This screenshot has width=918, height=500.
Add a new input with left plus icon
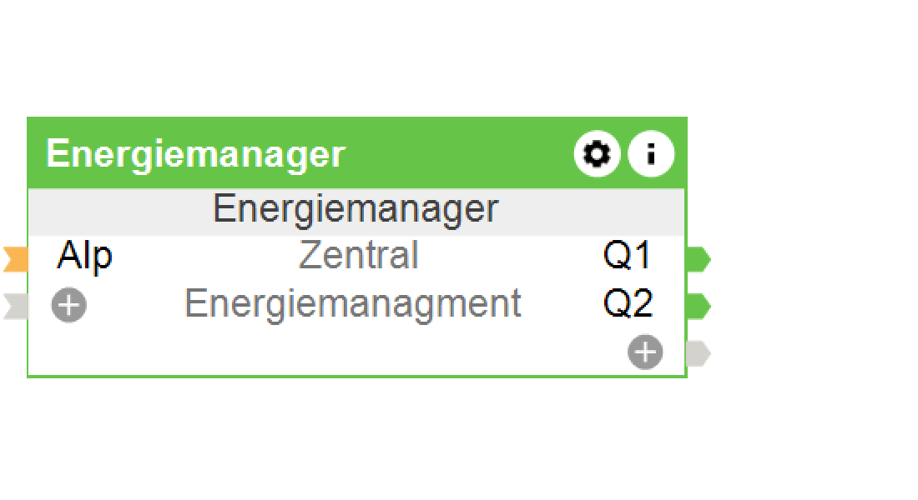tap(68, 306)
